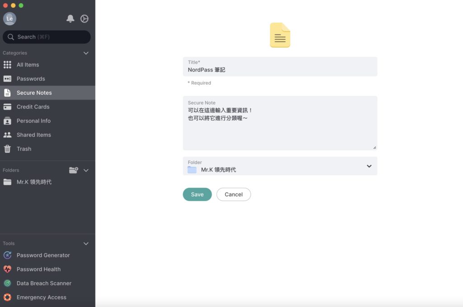Click the Folder dropdown chevron
The height and width of the screenshot is (307, 463).
pos(369,166)
